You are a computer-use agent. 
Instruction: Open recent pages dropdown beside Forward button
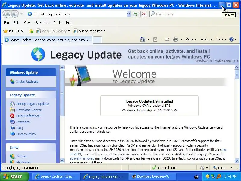tap(21, 14)
